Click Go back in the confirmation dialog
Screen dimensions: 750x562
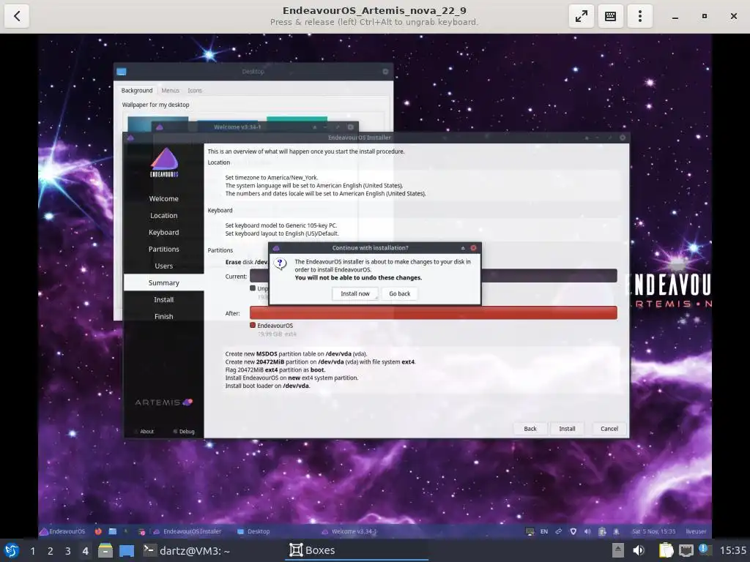[x=399, y=293]
